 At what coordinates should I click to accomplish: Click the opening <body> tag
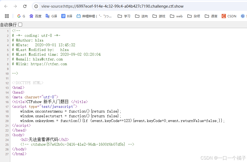[x=18, y=135]
